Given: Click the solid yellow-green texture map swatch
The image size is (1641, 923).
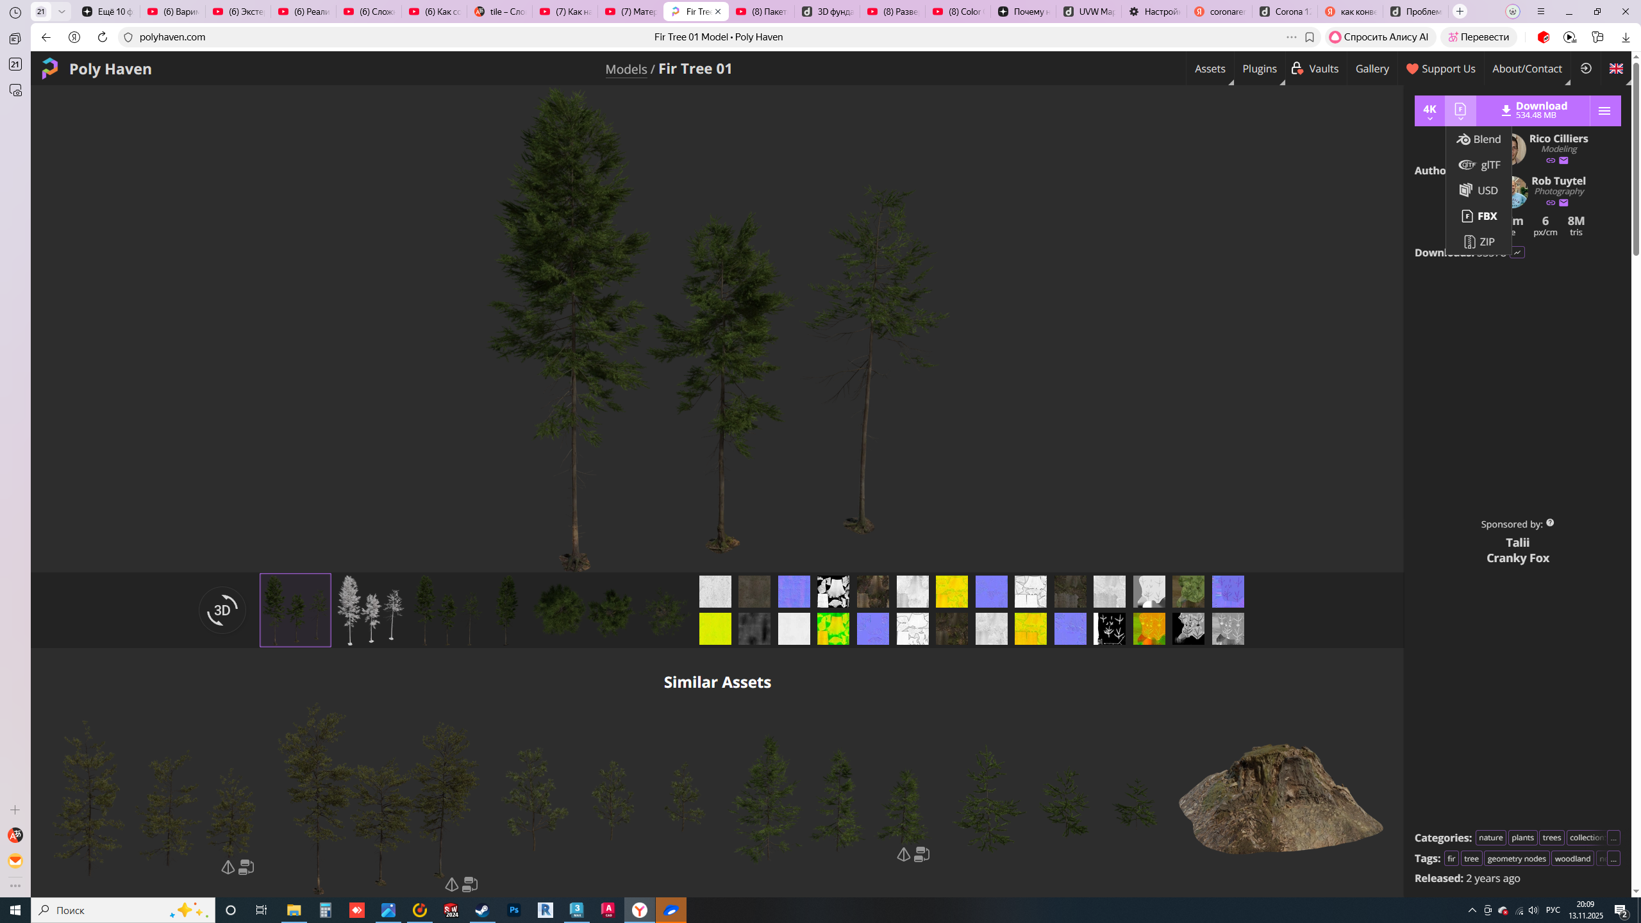Looking at the screenshot, I should click(x=715, y=629).
